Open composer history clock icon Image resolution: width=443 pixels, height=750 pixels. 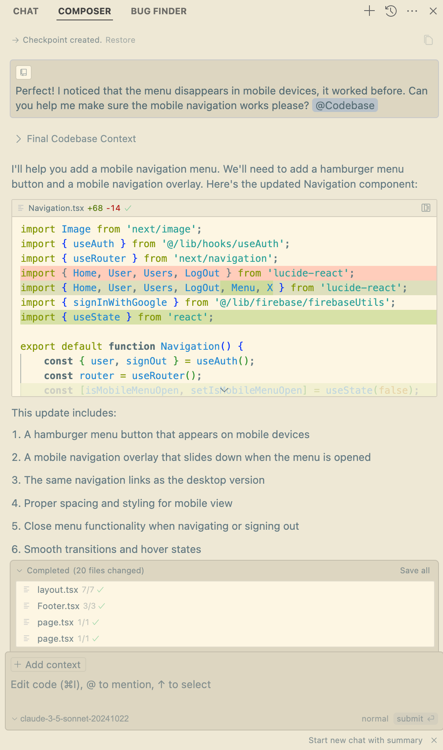tap(391, 11)
